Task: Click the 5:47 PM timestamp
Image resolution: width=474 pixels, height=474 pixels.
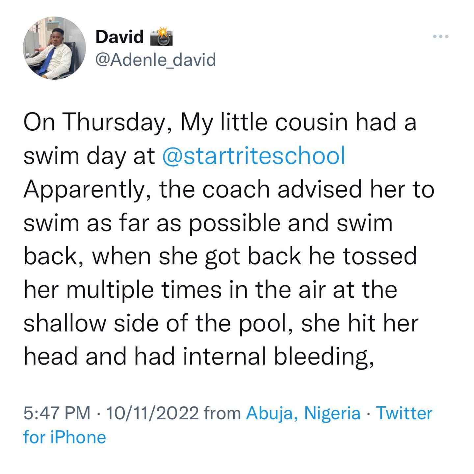Action: click(57, 413)
